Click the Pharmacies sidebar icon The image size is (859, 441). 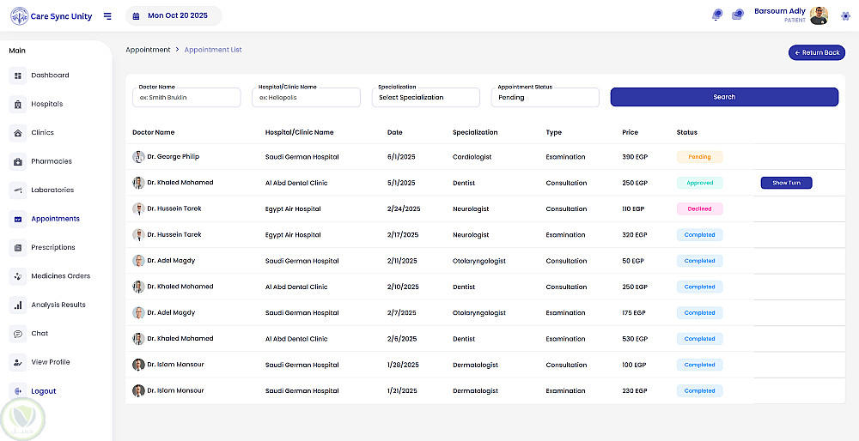pyautogui.click(x=18, y=161)
